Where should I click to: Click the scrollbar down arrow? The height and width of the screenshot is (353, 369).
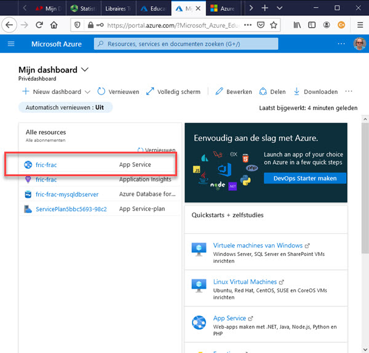pos(365,349)
